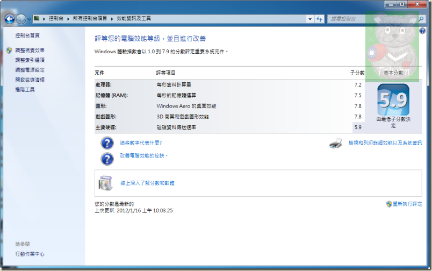This screenshot has height=271, width=432.
Task: Open 這些數字代表什麼? link
Action: [141, 143]
